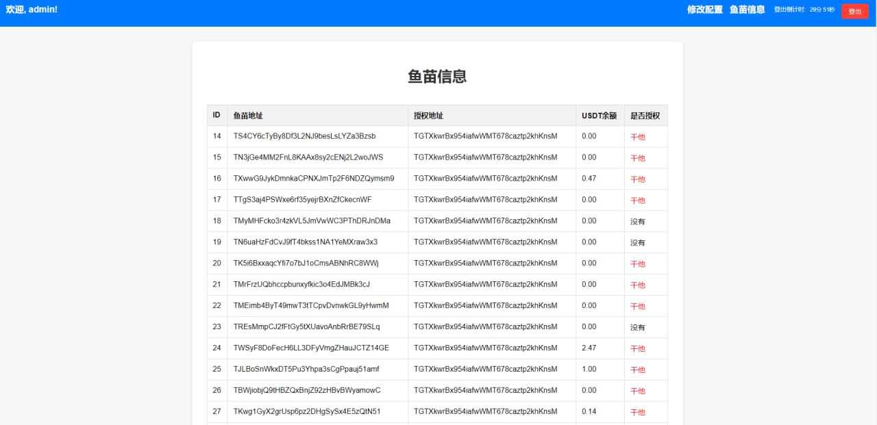Image resolution: width=877 pixels, height=425 pixels.
Task: Click 干他 link for row ID 14
Action: pyautogui.click(x=637, y=136)
